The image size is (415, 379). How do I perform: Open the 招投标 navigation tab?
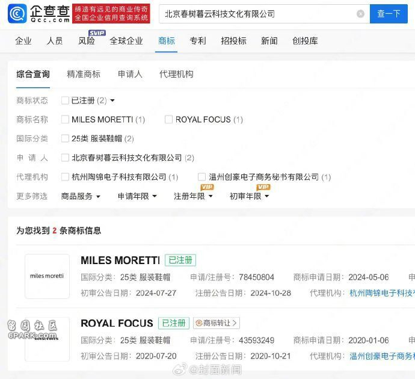pos(234,41)
